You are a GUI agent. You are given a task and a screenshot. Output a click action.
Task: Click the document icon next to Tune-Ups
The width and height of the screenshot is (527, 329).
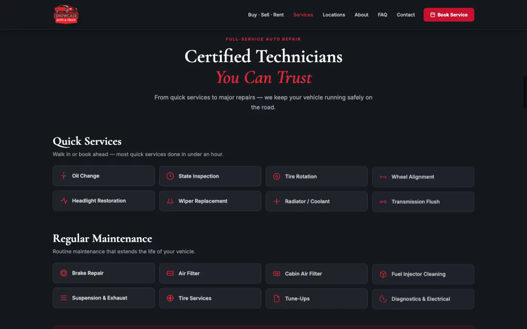tap(277, 299)
